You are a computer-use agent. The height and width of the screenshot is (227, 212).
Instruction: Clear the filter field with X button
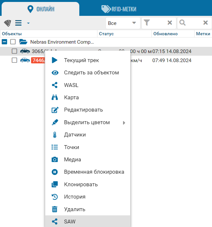(170, 23)
